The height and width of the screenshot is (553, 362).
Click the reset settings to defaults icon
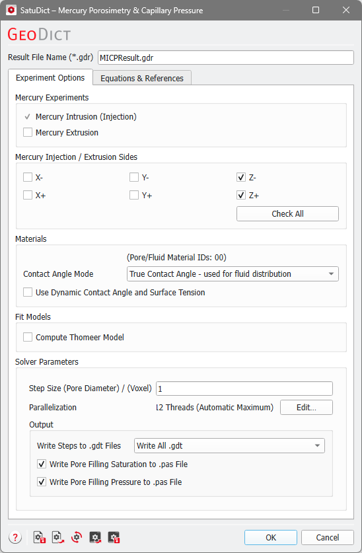click(x=77, y=538)
